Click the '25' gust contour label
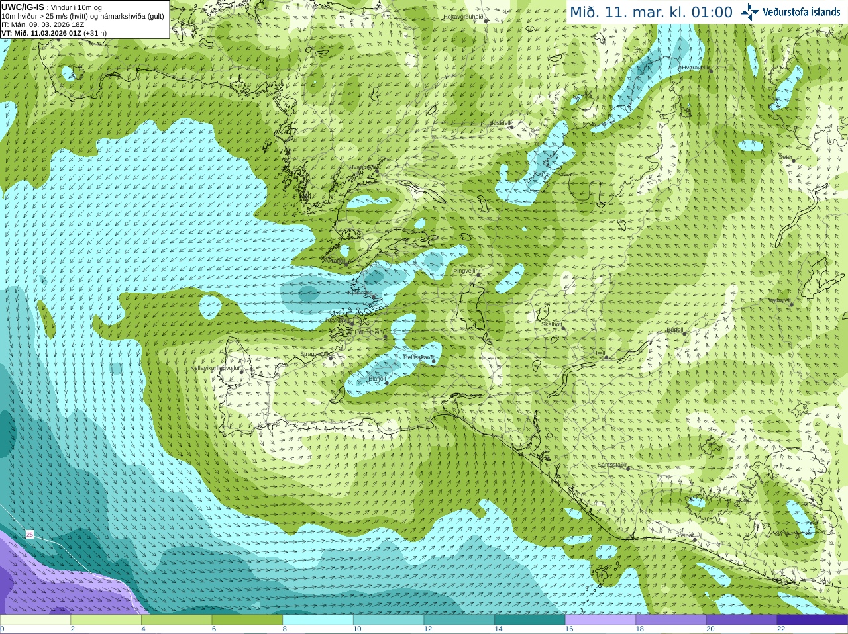Viewport: 848px width, 634px height. [30, 534]
